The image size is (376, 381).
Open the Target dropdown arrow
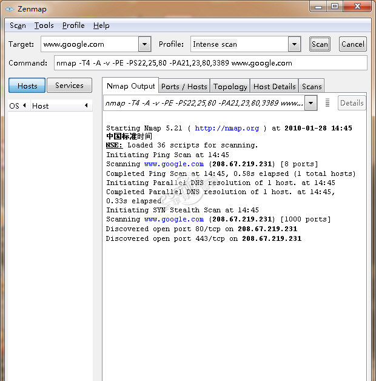(x=144, y=44)
